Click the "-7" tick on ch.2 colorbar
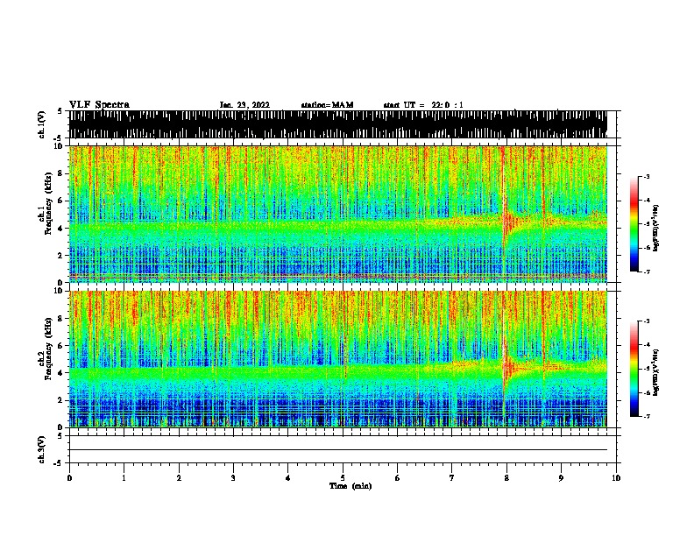This screenshot has width=694, height=536. [646, 417]
